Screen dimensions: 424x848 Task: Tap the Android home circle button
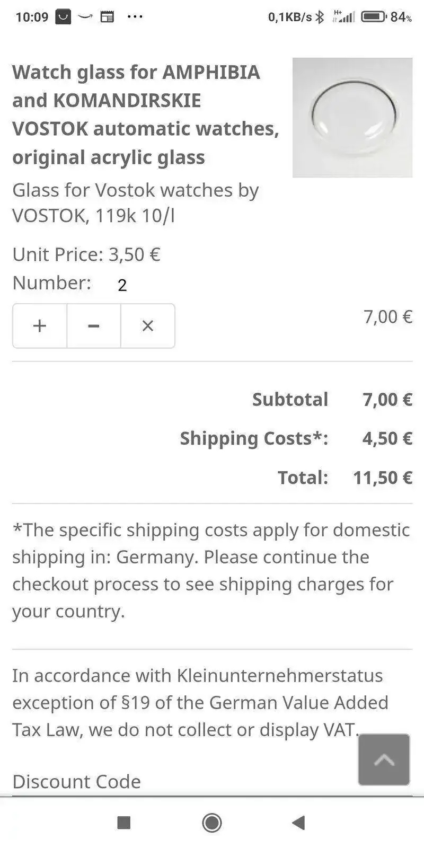tap(212, 823)
